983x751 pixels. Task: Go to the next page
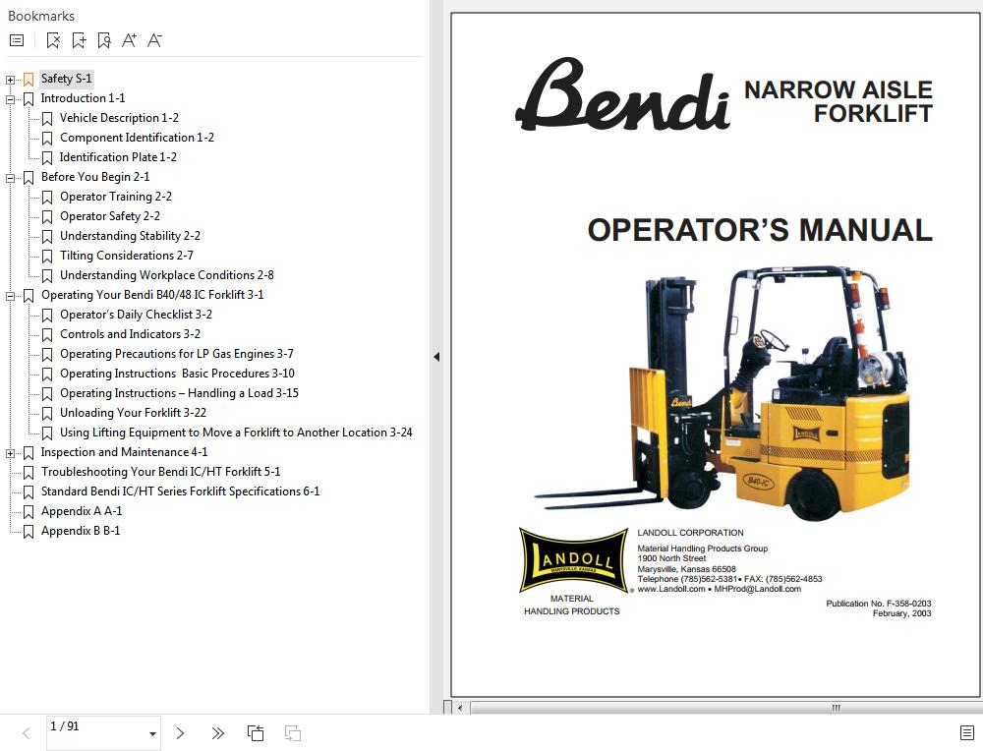[180, 733]
